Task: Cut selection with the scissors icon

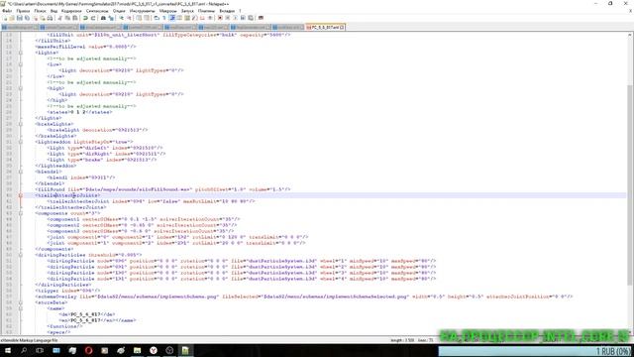Action: click(59, 18)
